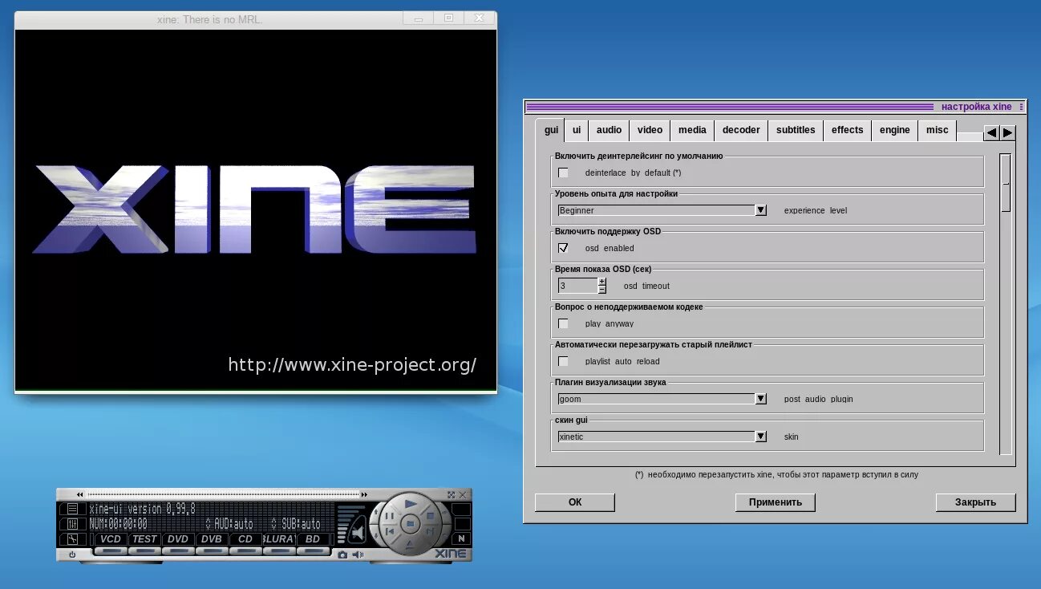Switch to the effects tab
This screenshot has height=589, width=1041.
pyautogui.click(x=848, y=130)
